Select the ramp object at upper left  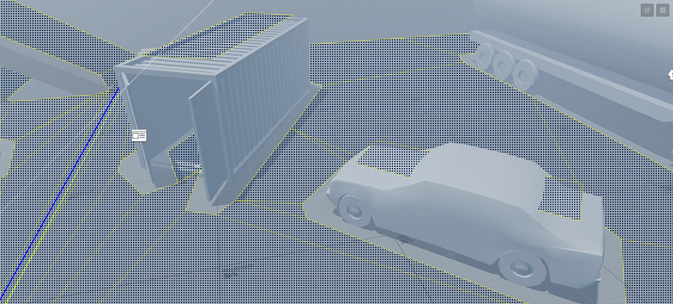pyautogui.click(x=50, y=68)
